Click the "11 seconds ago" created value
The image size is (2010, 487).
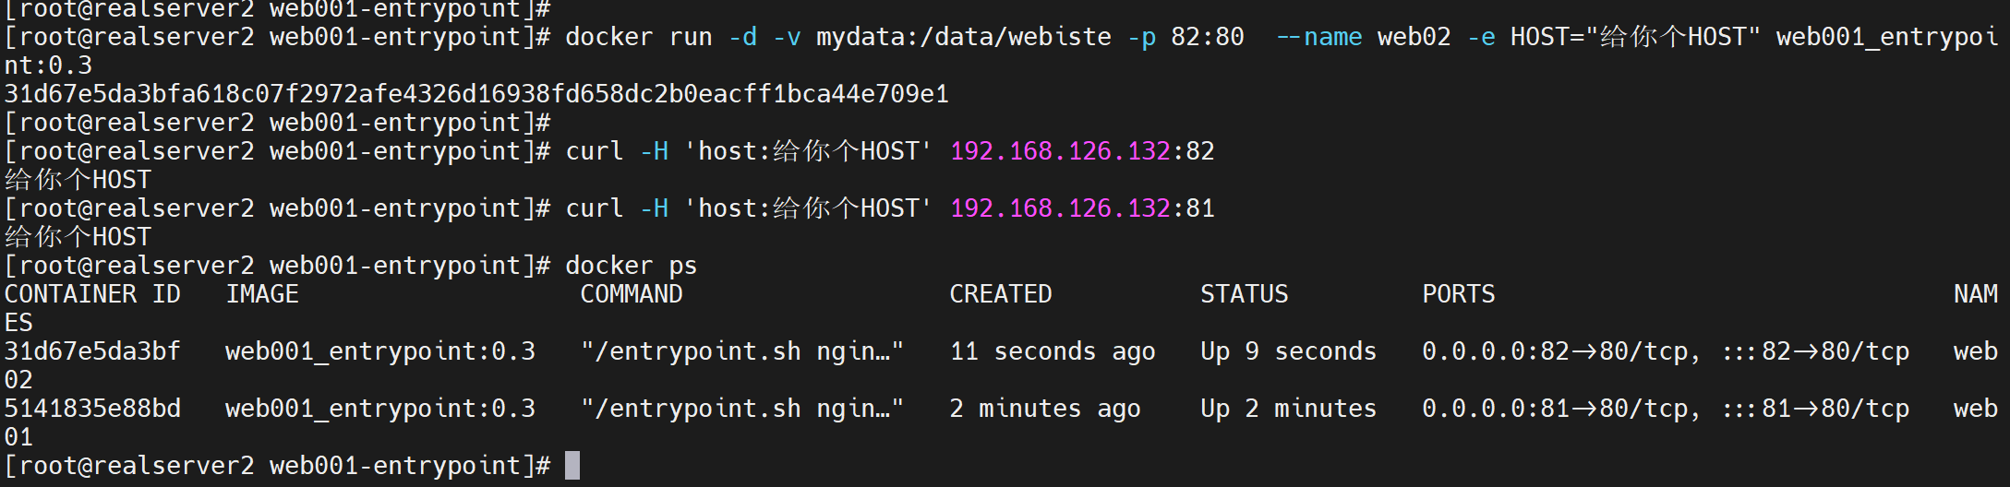point(1053,351)
